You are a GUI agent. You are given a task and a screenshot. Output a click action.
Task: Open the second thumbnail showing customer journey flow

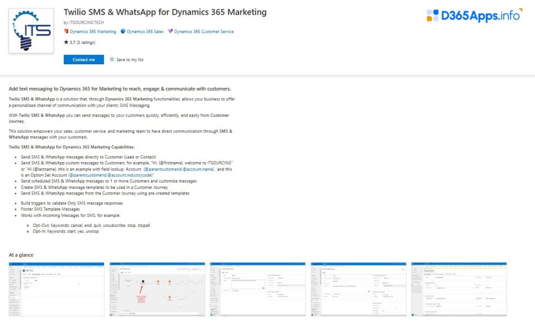pyautogui.click(x=157, y=290)
